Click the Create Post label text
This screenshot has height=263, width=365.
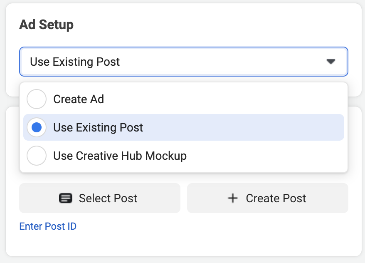[x=276, y=198]
